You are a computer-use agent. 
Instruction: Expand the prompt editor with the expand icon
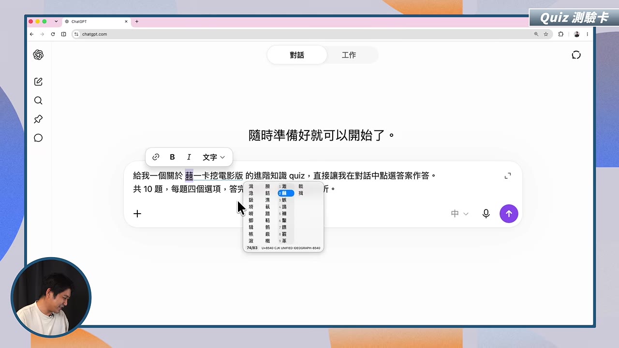coord(508,176)
